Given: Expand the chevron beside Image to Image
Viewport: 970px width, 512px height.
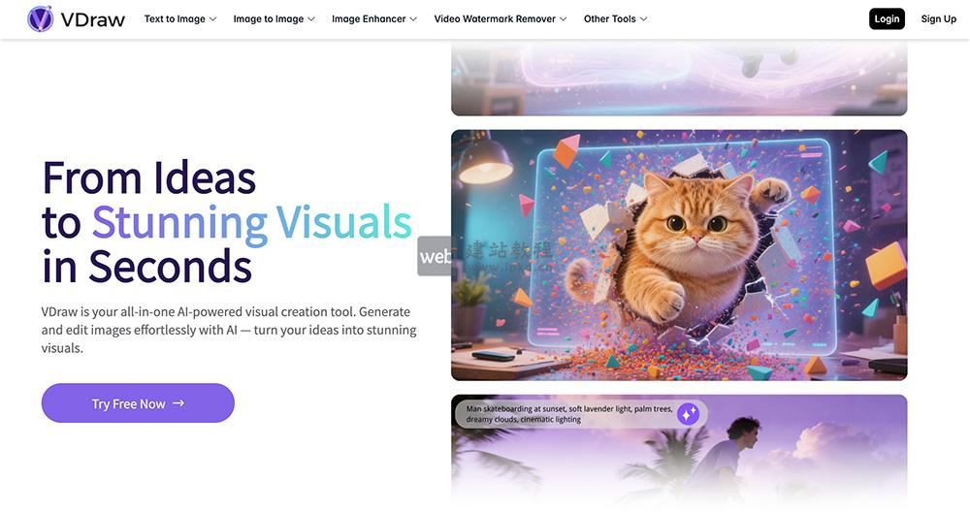Looking at the screenshot, I should [x=312, y=19].
